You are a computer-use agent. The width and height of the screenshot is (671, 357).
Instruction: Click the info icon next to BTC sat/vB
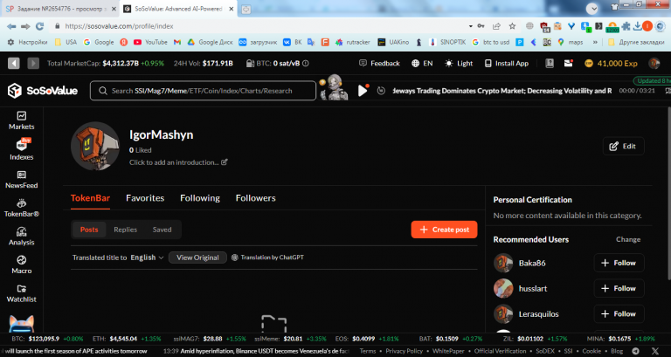coord(306,63)
